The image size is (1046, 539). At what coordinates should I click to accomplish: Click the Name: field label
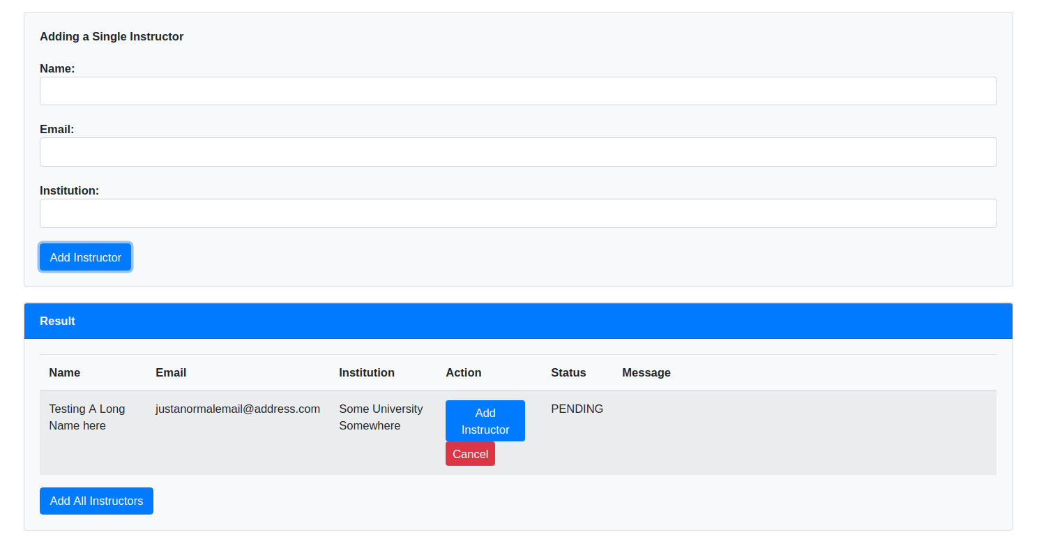tap(56, 68)
